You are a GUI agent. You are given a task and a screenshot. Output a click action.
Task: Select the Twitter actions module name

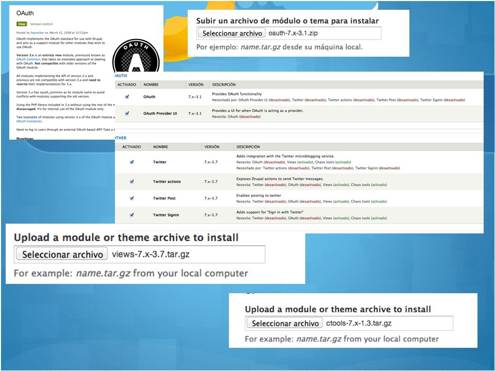pos(167,182)
